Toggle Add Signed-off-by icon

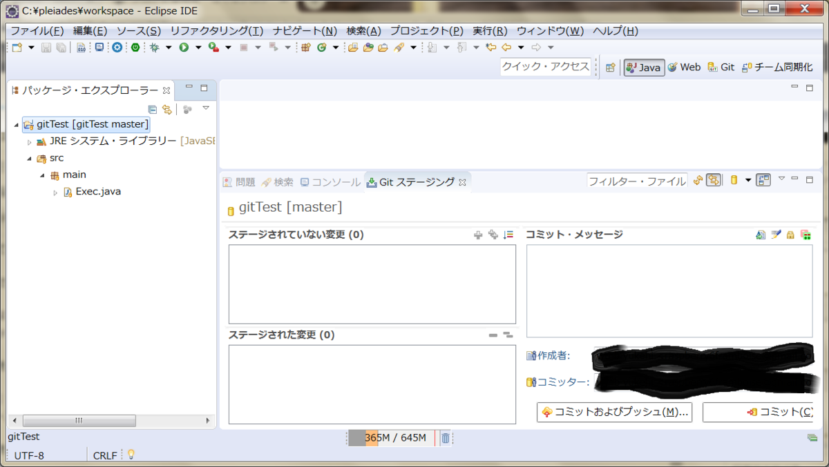click(x=776, y=235)
